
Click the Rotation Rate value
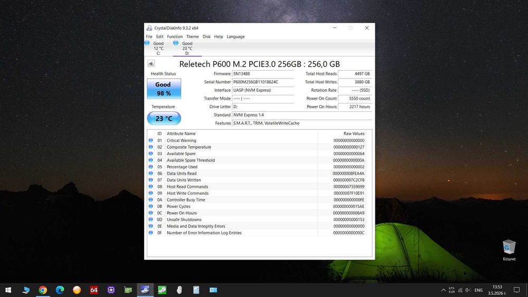point(355,90)
